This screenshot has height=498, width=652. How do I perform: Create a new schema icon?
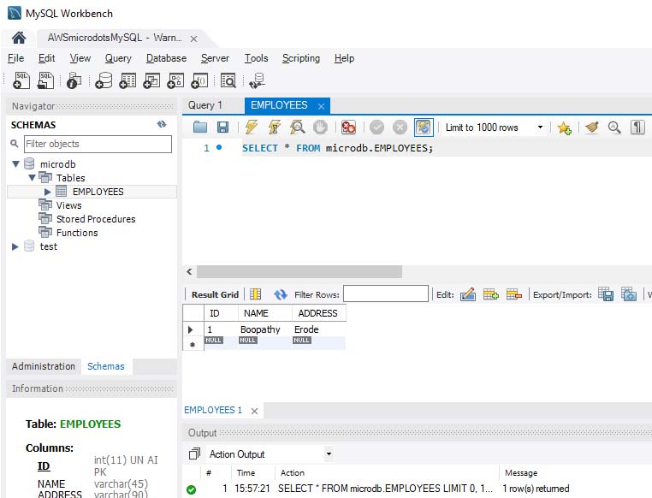pyautogui.click(x=104, y=80)
